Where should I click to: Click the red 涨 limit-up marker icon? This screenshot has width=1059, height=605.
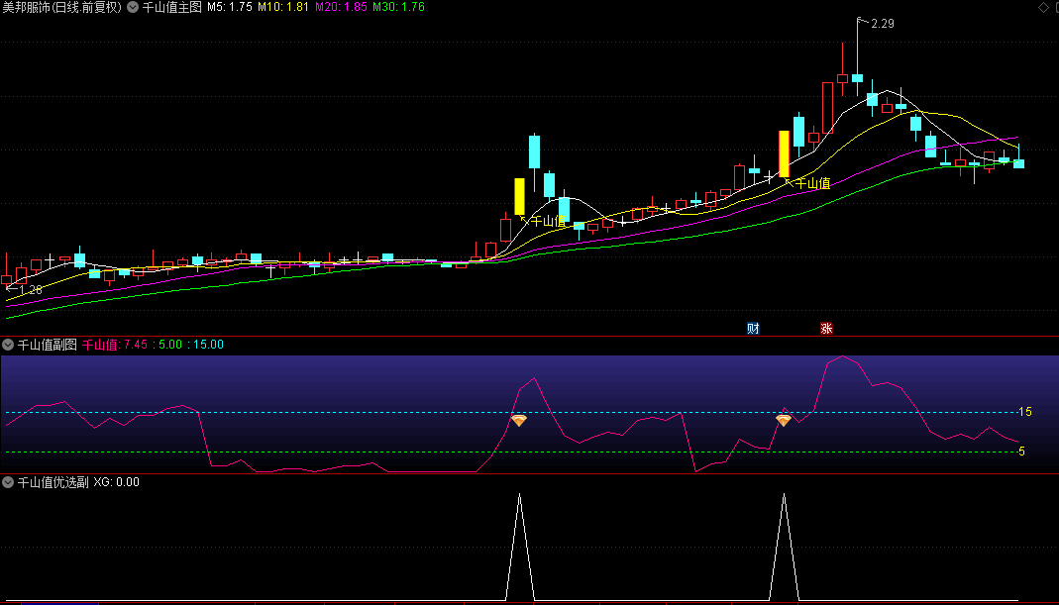826,329
